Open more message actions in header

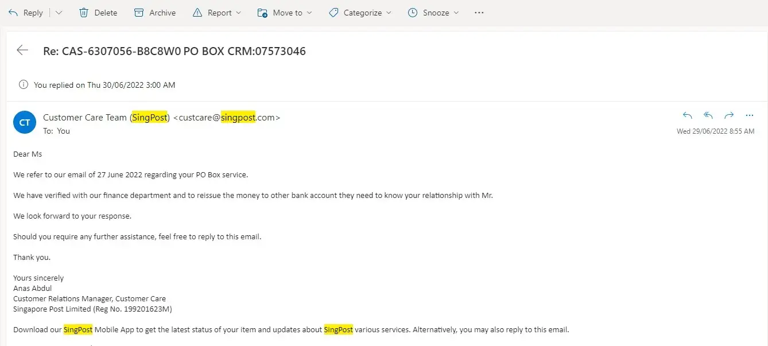point(749,115)
